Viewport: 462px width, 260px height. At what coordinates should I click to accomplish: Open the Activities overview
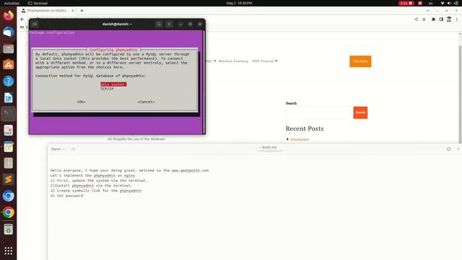(12, 3)
